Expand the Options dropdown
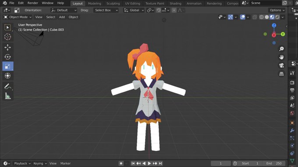This screenshot has height=167, width=298. [277, 10]
